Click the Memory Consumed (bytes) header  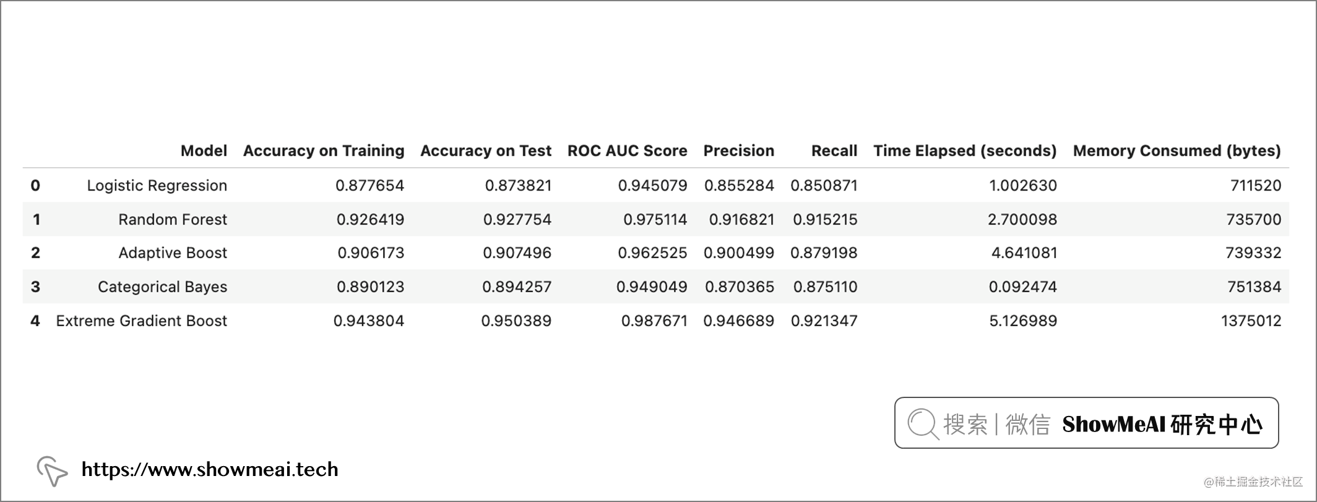(x=1177, y=151)
